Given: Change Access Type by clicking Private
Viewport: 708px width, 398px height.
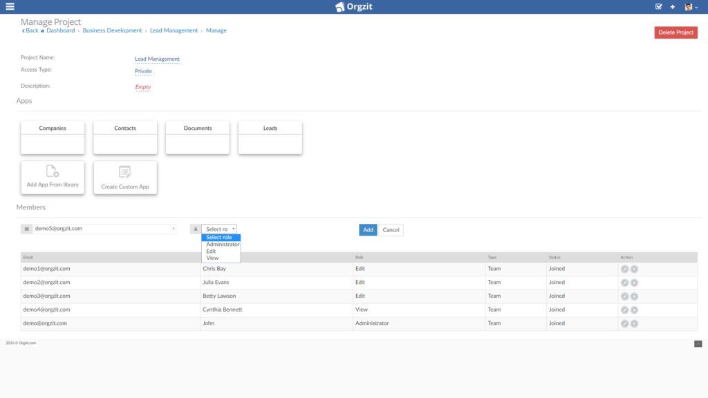Looking at the screenshot, I should click(x=143, y=70).
